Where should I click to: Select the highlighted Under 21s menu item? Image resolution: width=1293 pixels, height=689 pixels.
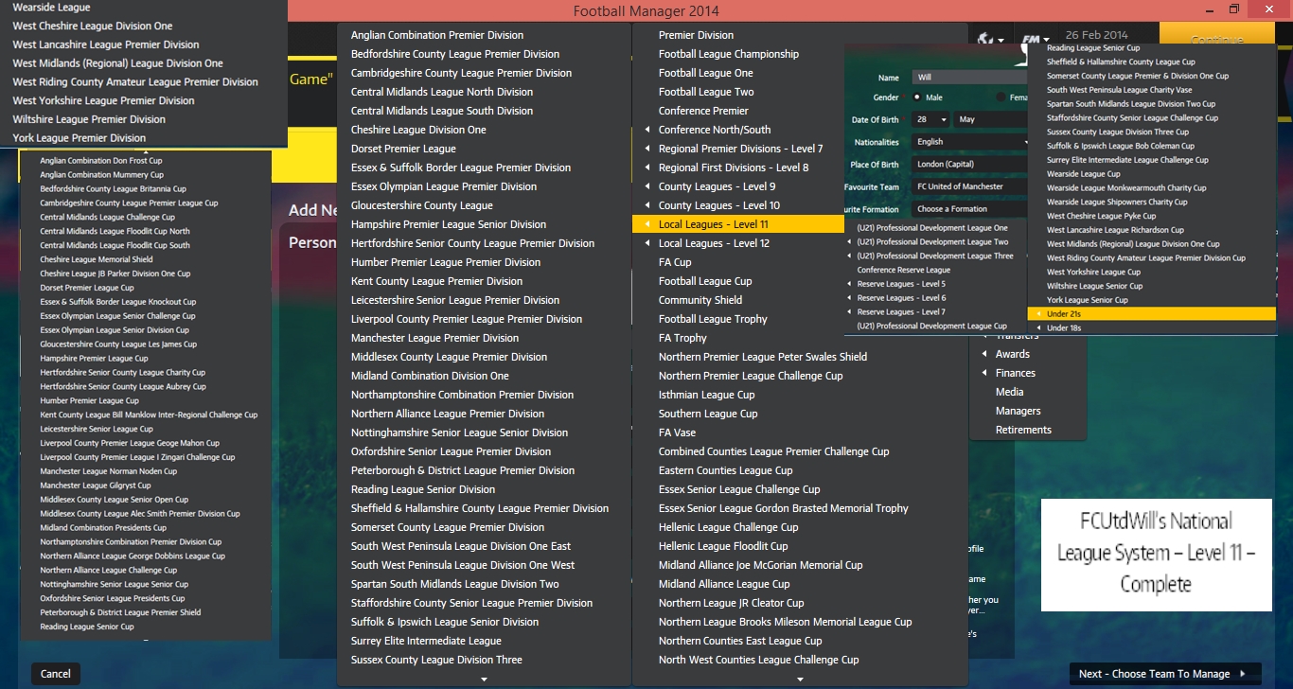[1152, 313]
